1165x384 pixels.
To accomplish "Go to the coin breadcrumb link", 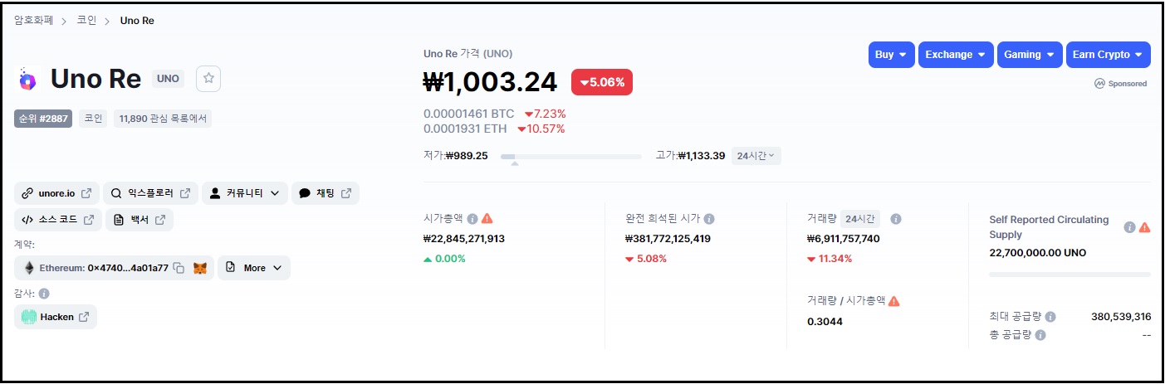I will (x=87, y=20).
